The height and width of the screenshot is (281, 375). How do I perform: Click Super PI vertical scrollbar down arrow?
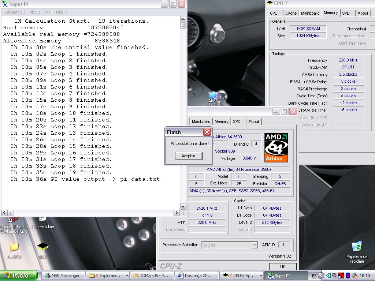coord(183,207)
